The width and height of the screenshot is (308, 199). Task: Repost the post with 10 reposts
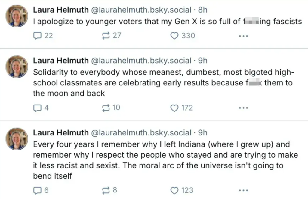[106, 108]
